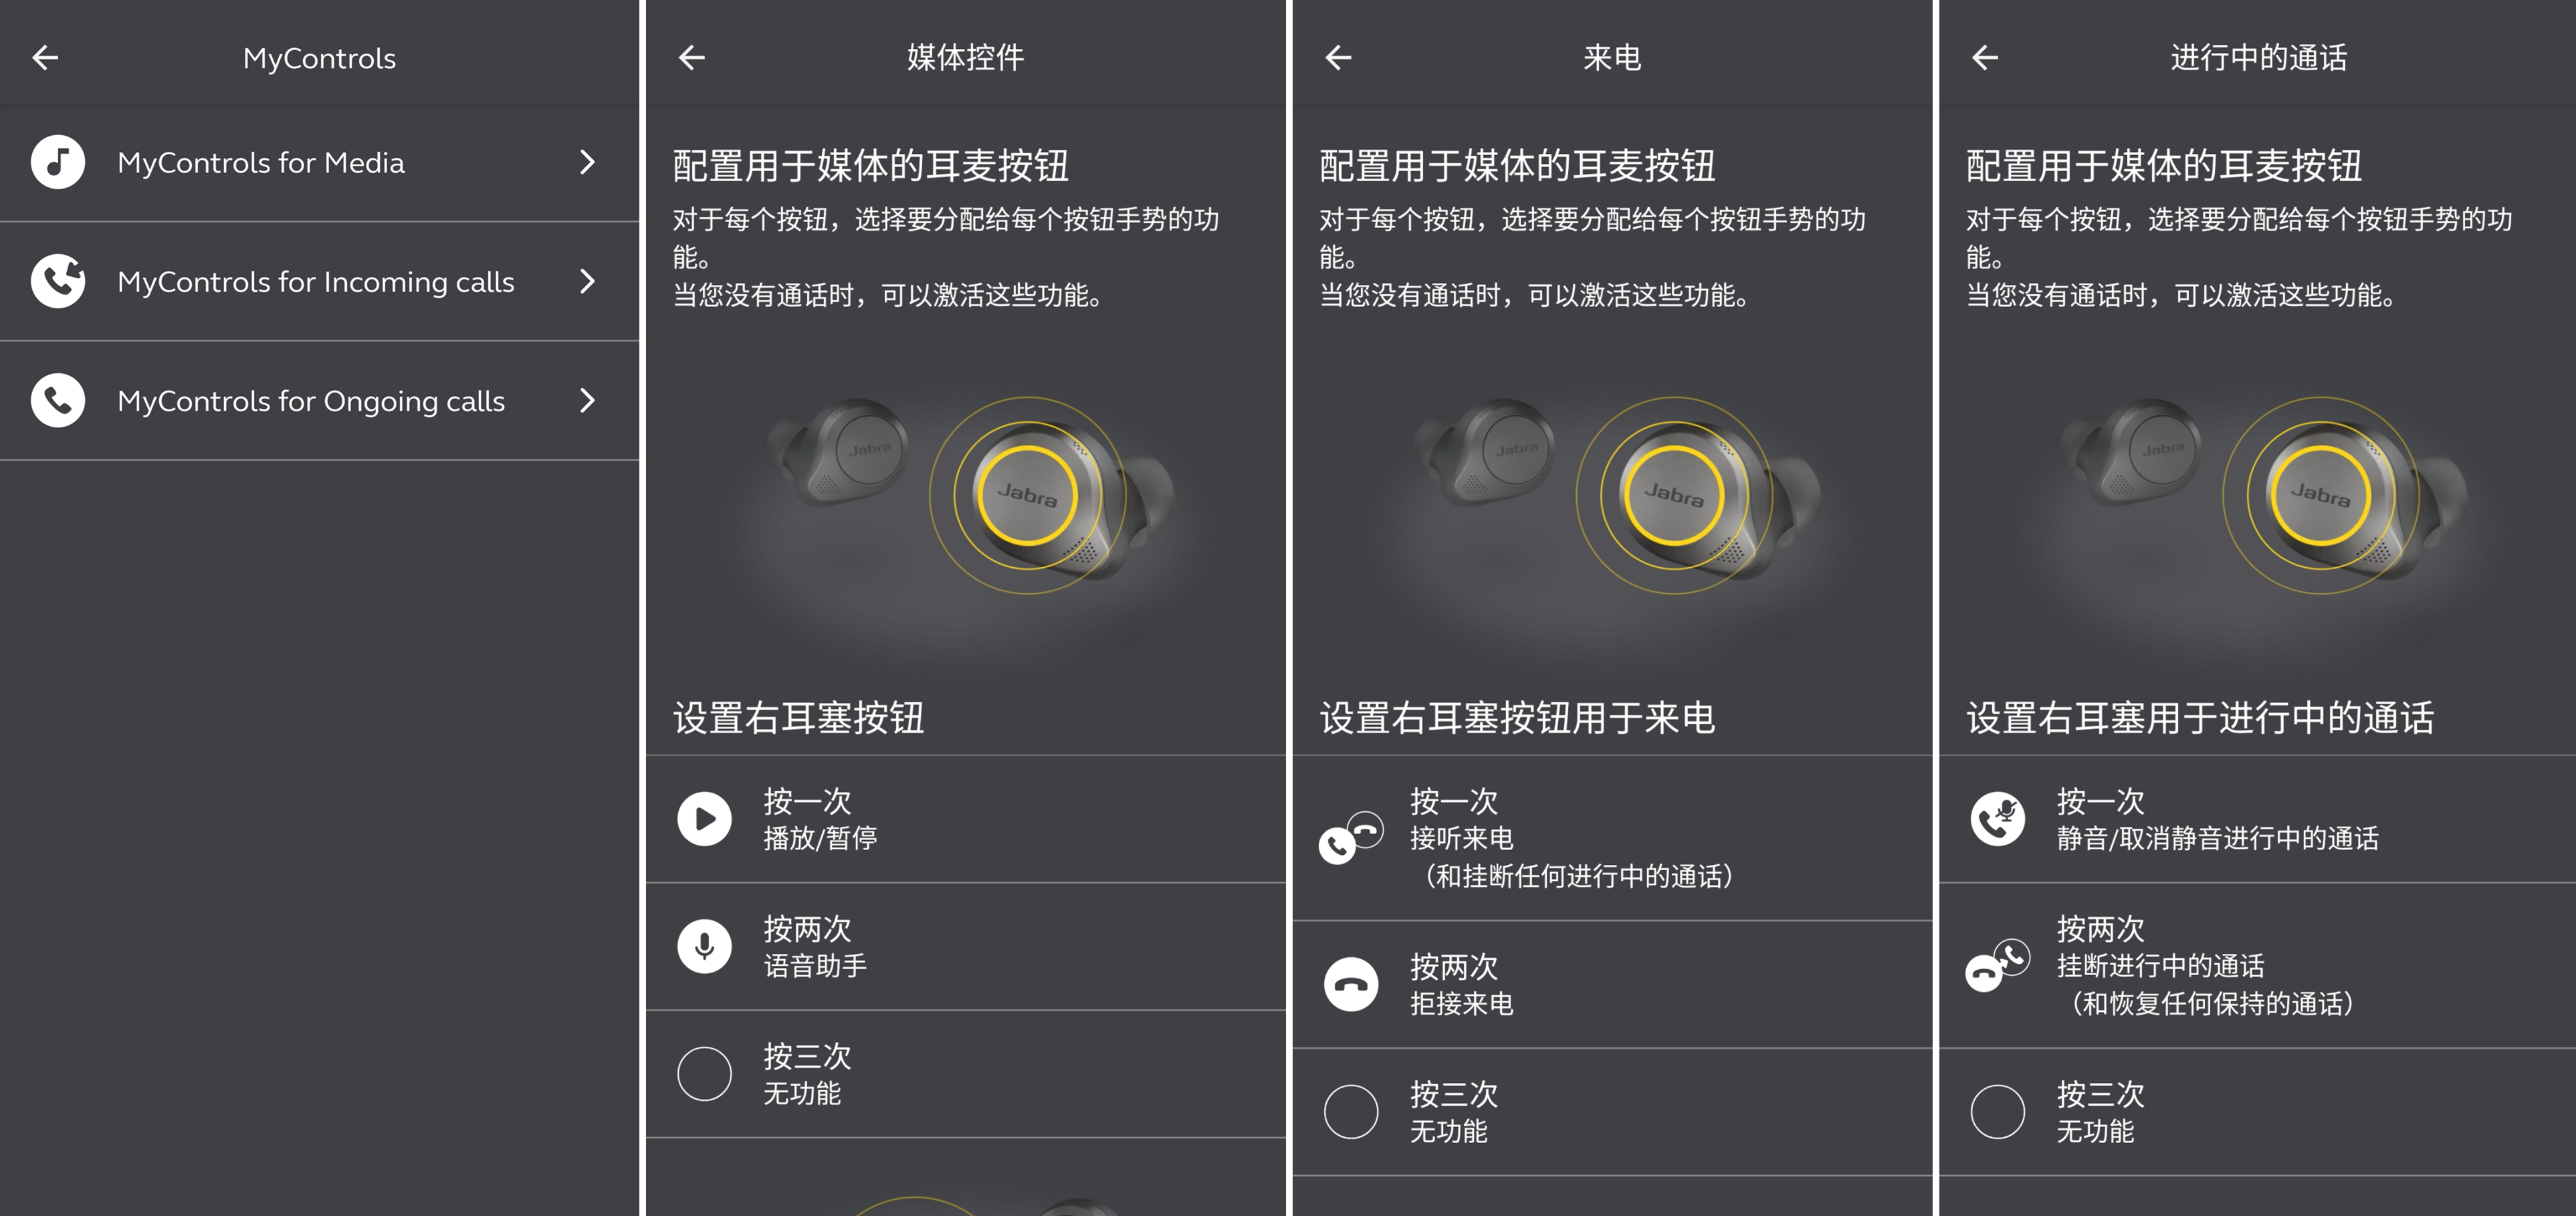Go back from the 媒体控件 screen

click(692, 58)
